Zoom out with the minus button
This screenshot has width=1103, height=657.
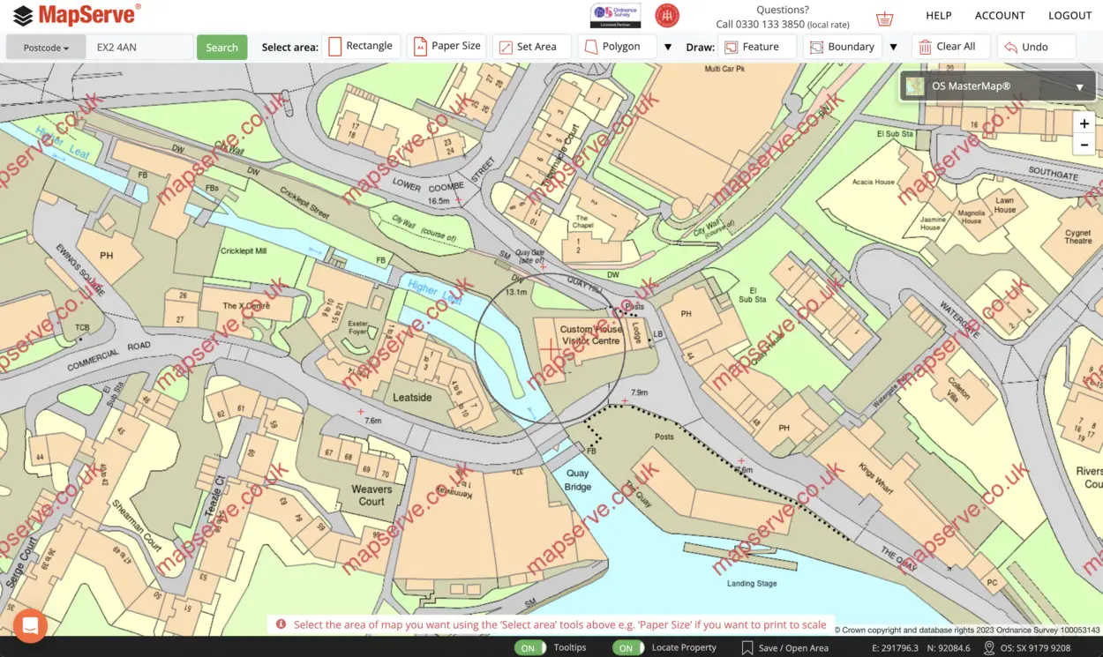(x=1084, y=145)
